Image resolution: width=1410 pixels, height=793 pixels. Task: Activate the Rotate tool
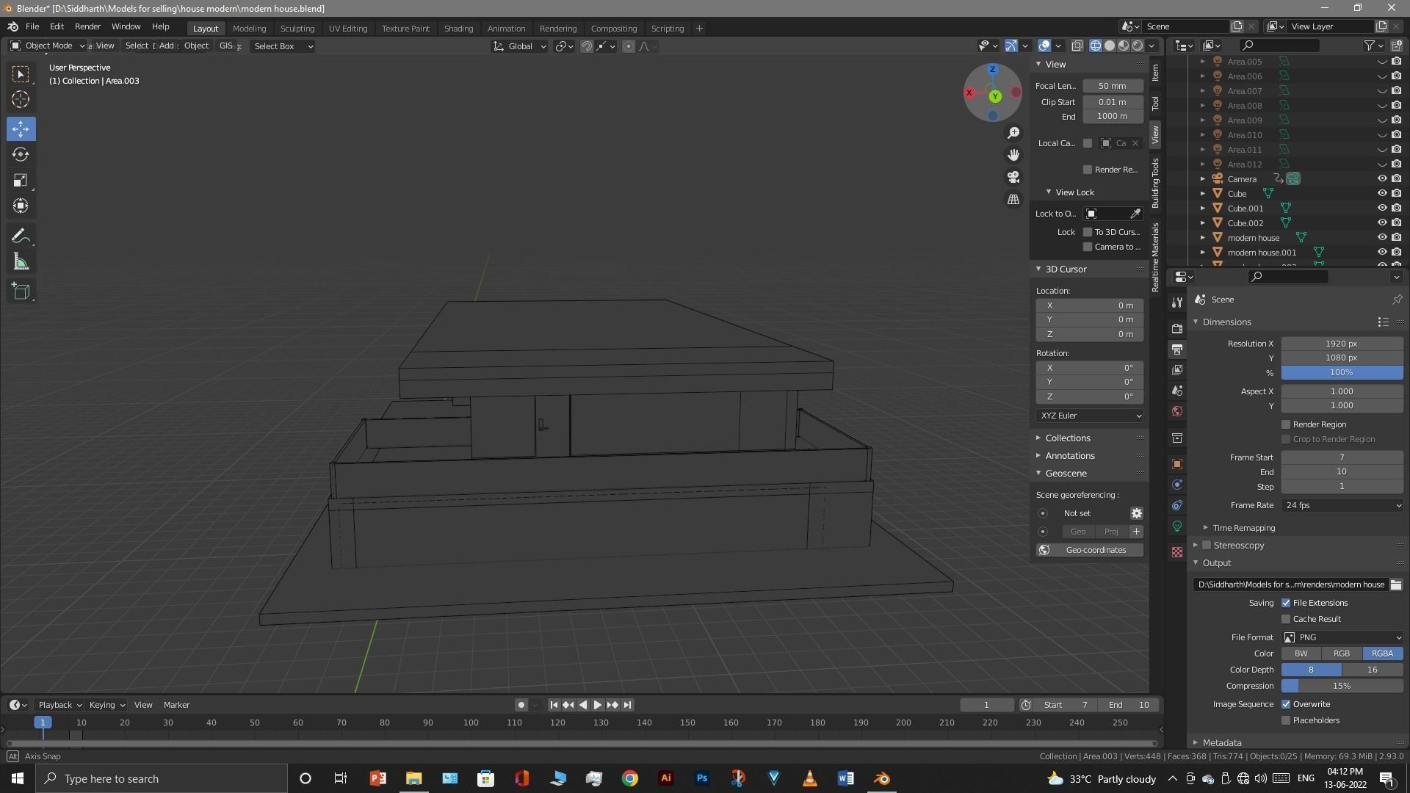pos(21,154)
